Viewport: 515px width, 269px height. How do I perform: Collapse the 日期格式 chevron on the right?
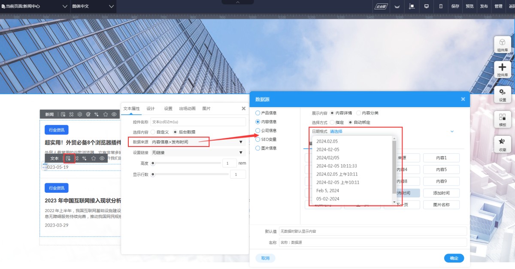point(452,132)
